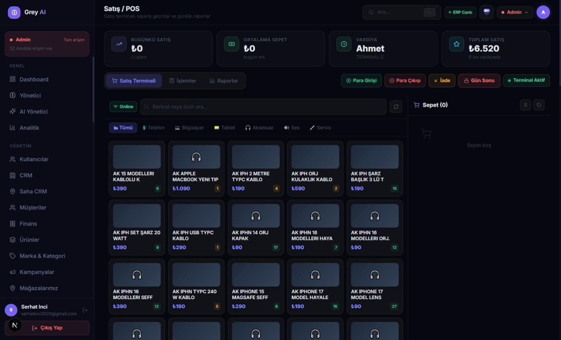This screenshot has height=340, width=561.
Task: Open the Admin role dropdown
Action: (x=515, y=12)
